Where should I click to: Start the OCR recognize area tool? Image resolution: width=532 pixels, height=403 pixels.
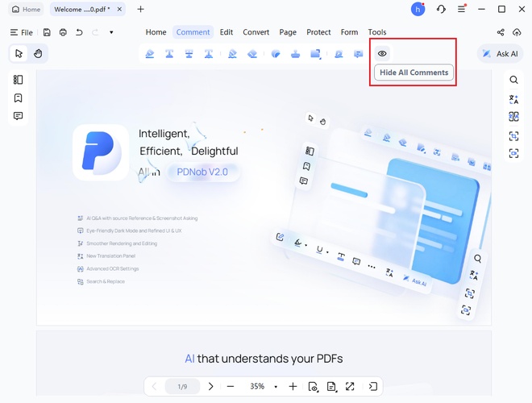[513, 136]
